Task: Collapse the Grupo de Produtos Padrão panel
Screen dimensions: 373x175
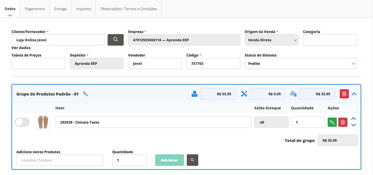Action: click(354, 94)
